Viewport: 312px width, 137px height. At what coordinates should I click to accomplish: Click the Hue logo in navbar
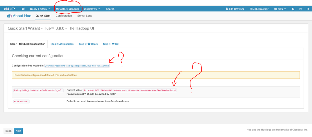point(10,9)
